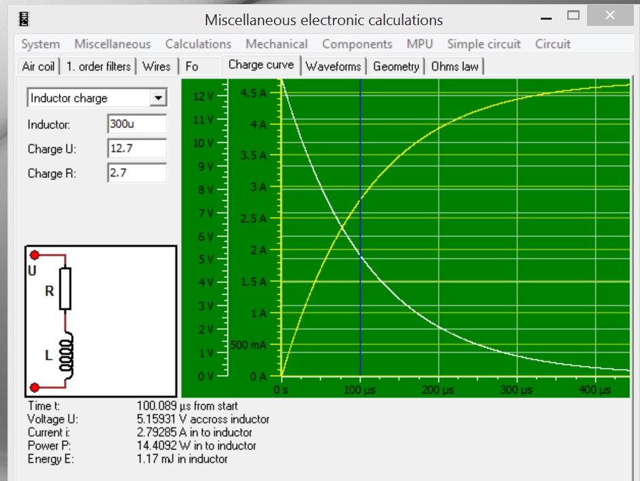Open the System menu
This screenshot has width=640, height=481.
coord(40,44)
